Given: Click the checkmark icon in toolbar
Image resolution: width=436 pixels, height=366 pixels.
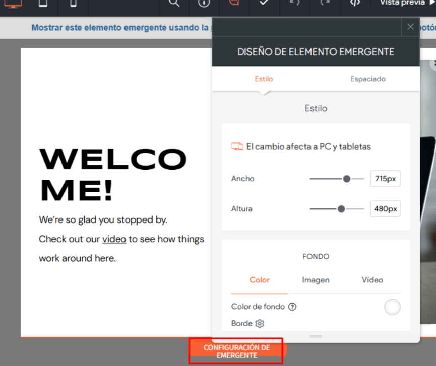Looking at the screenshot, I should pyautogui.click(x=264, y=3).
